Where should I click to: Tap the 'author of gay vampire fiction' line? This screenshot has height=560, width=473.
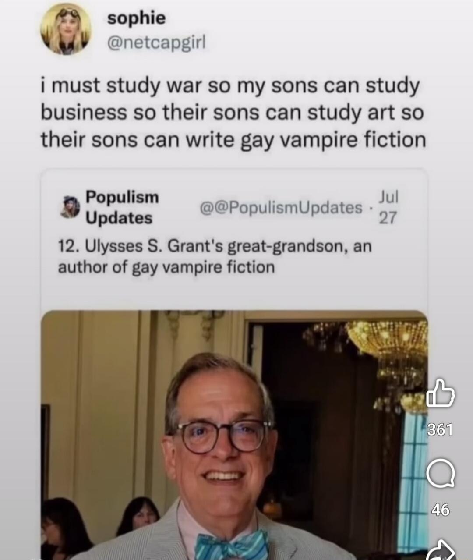(166, 267)
